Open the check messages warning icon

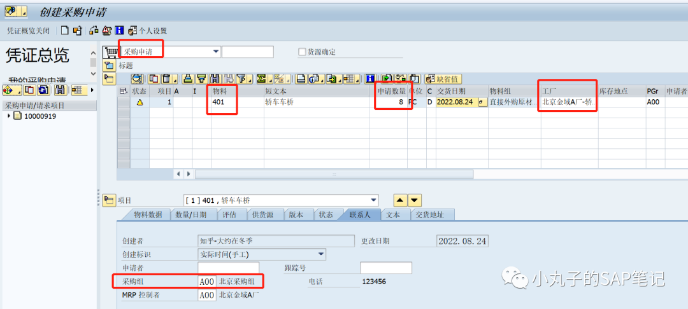pyautogui.click(x=106, y=31)
